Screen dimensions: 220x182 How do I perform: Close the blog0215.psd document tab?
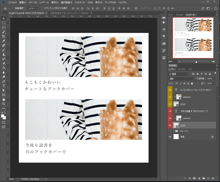point(46,13)
